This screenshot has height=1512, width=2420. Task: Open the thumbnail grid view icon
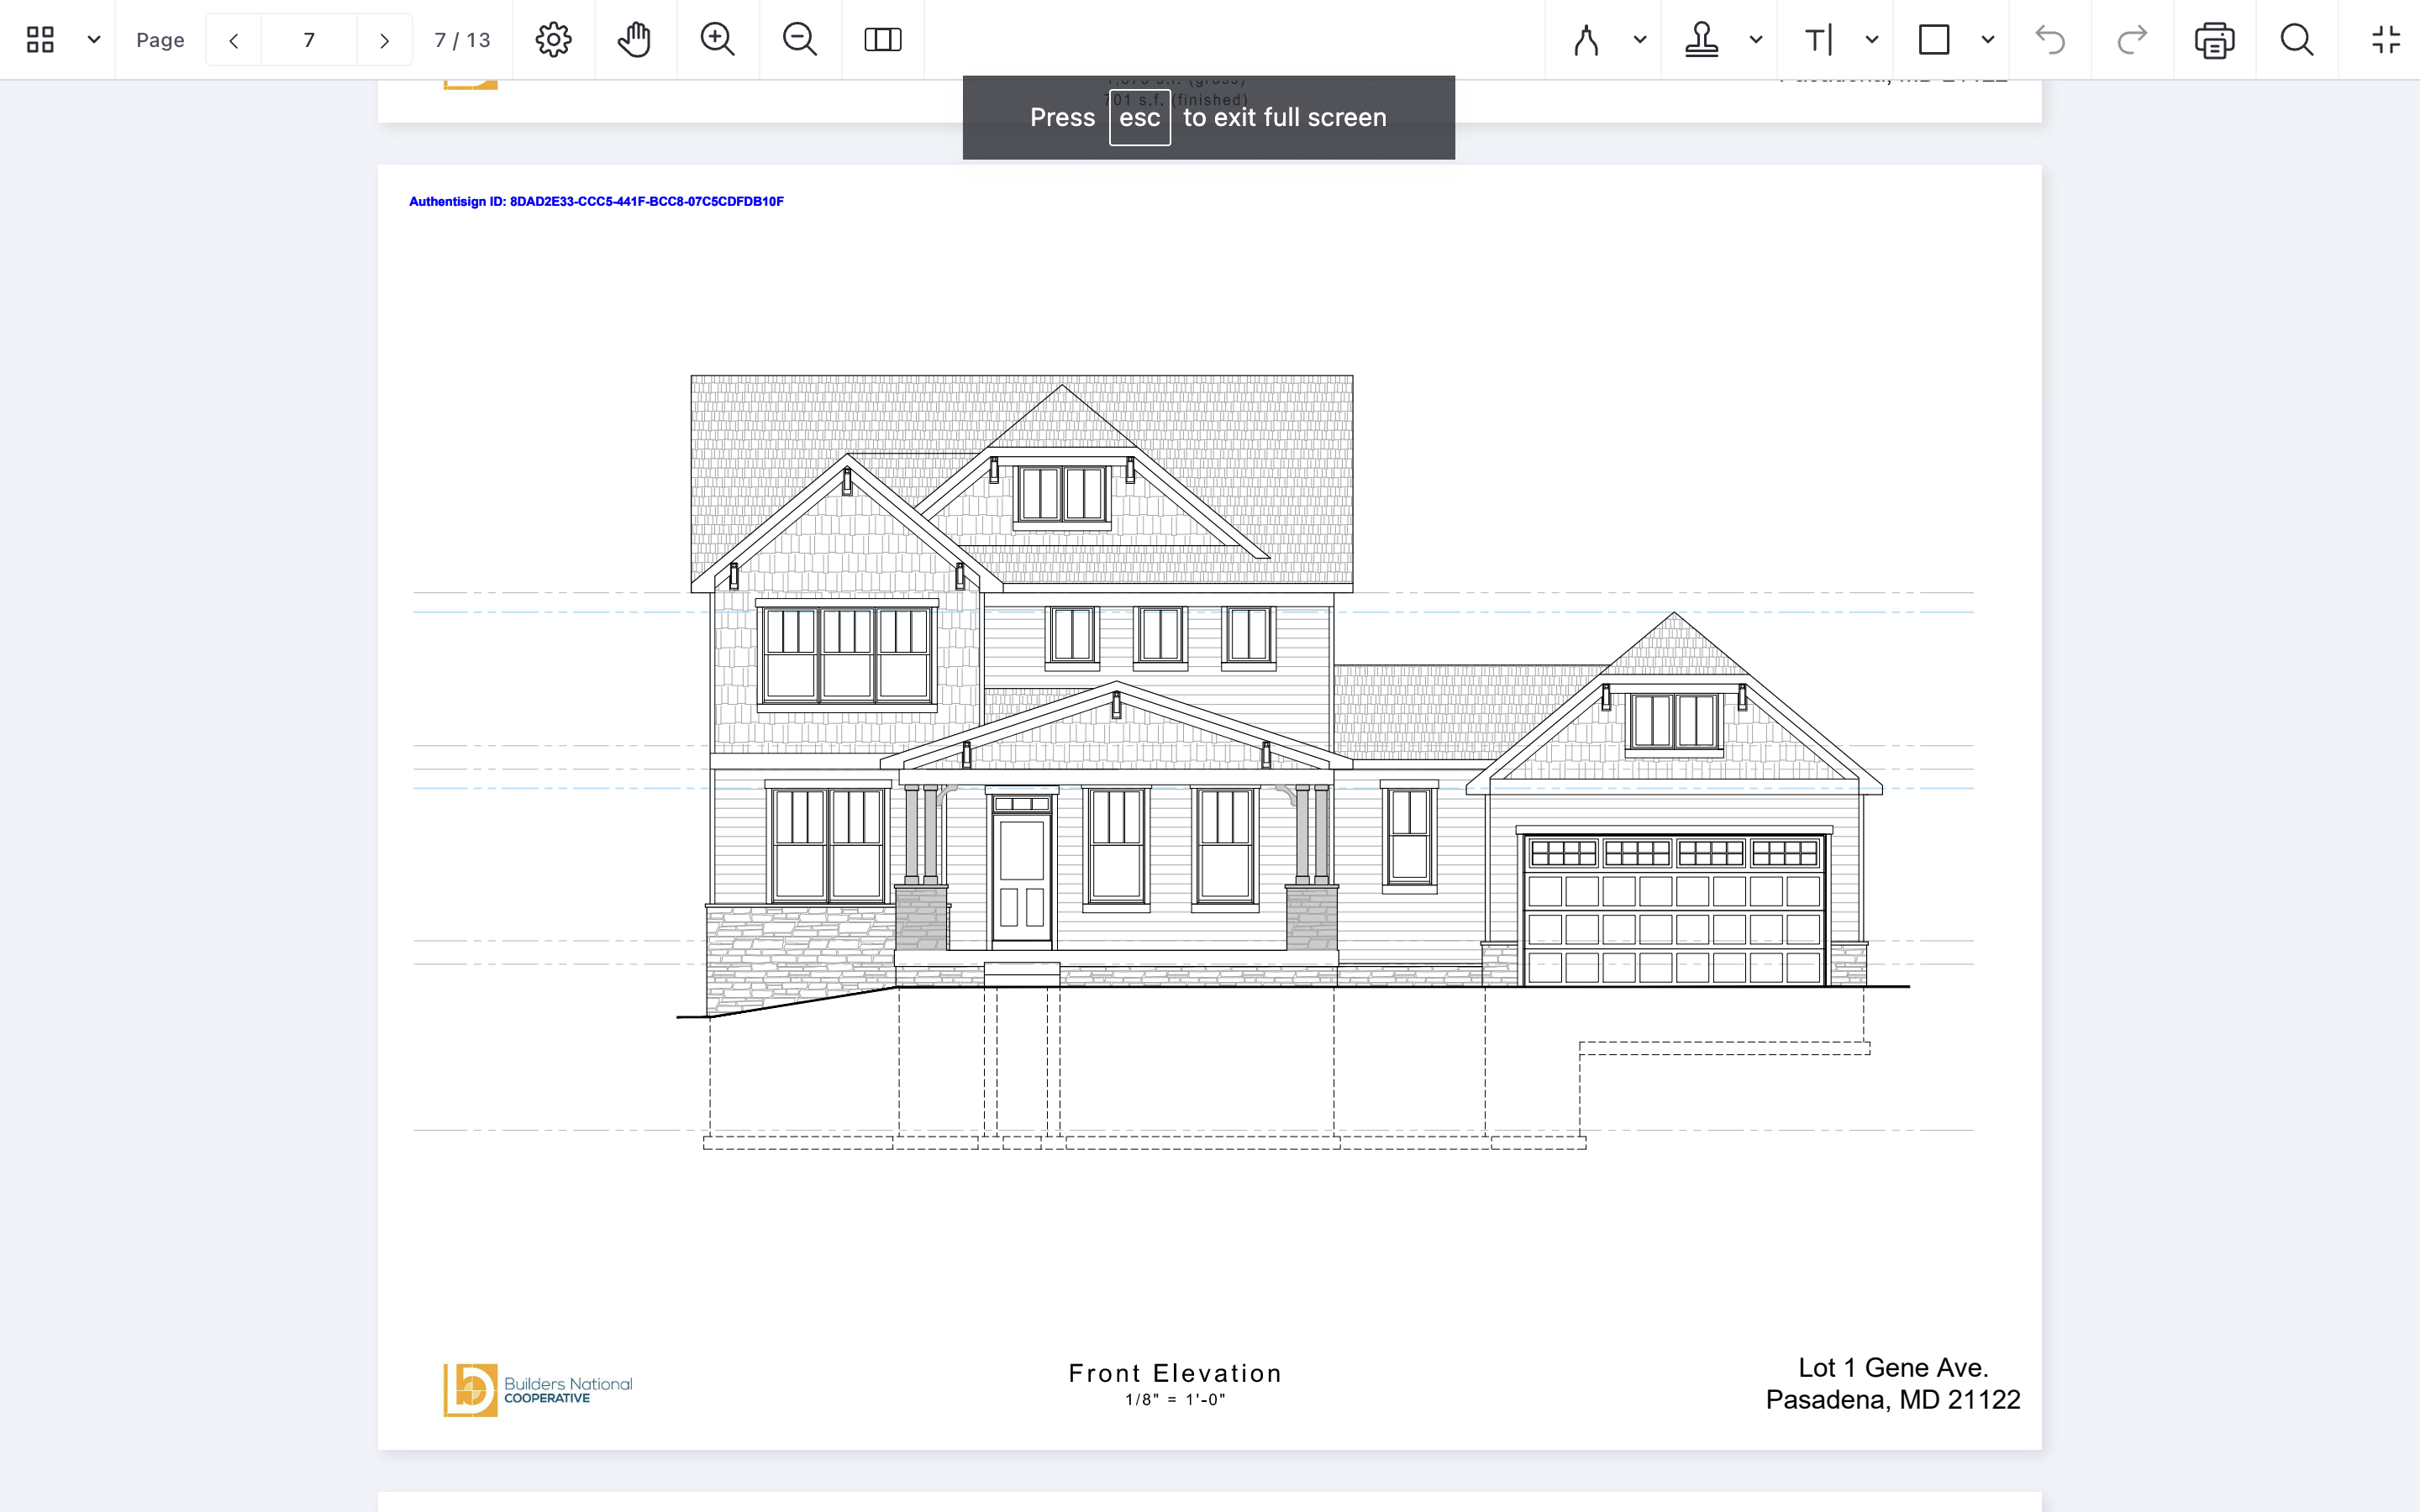click(40, 40)
